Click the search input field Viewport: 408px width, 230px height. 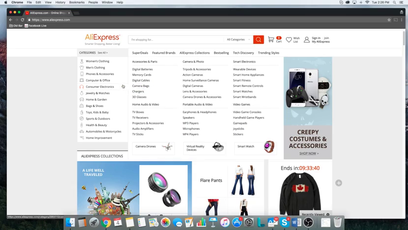pos(176,39)
